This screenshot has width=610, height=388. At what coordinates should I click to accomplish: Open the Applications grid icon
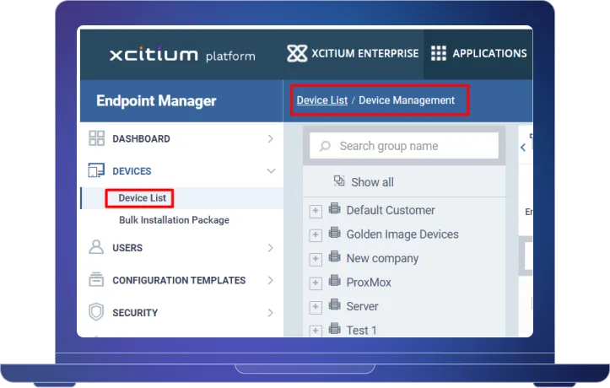click(x=438, y=53)
